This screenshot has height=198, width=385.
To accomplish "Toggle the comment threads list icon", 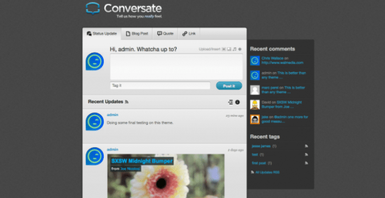I will pyautogui.click(x=230, y=102).
